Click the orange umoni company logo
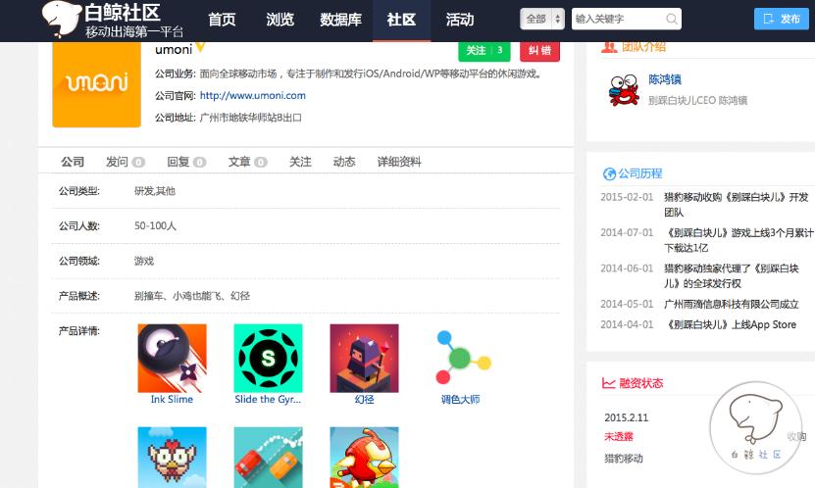Screen dimensions: 815x488 pyautogui.click(x=97, y=84)
